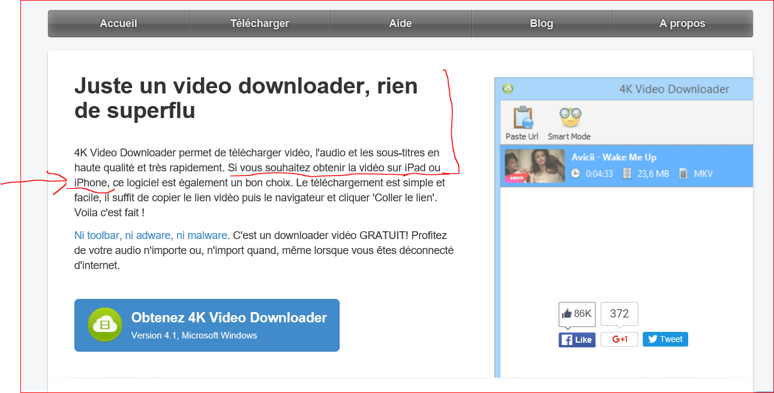Image resolution: width=774 pixels, height=393 pixels.
Task: Follow the 'Ni toolbar, ni adware, ni malware' link
Action: [151, 235]
